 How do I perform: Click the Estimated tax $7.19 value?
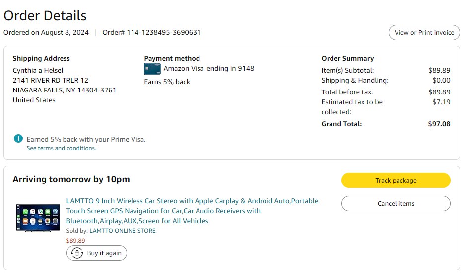[x=441, y=102]
